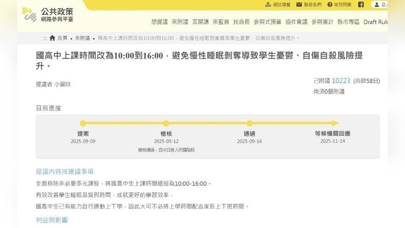Click the 提案 progress timeline dot
405x228 pixels.
[83, 123]
